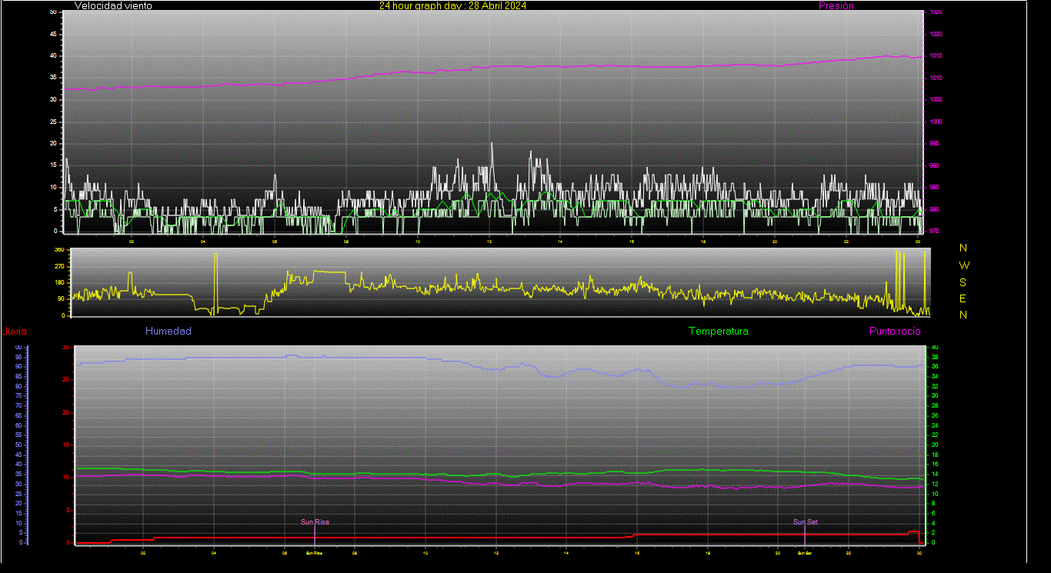1051x573 pixels.
Task: Click '95' on the blue humidity axis
Action: 18,357
